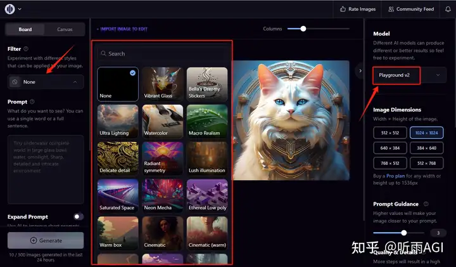This screenshot has width=456, height=267.
Task: Click the Filter help icon
Action: [x=26, y=49]
